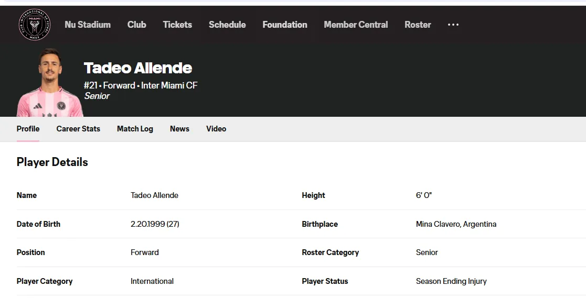
Task: Open the Club navigation item
Action: coord(137,25)
